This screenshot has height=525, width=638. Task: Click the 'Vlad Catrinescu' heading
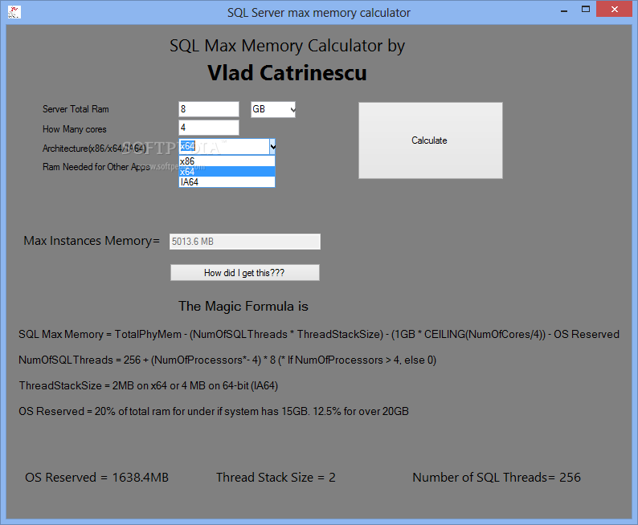coord(288,73)
